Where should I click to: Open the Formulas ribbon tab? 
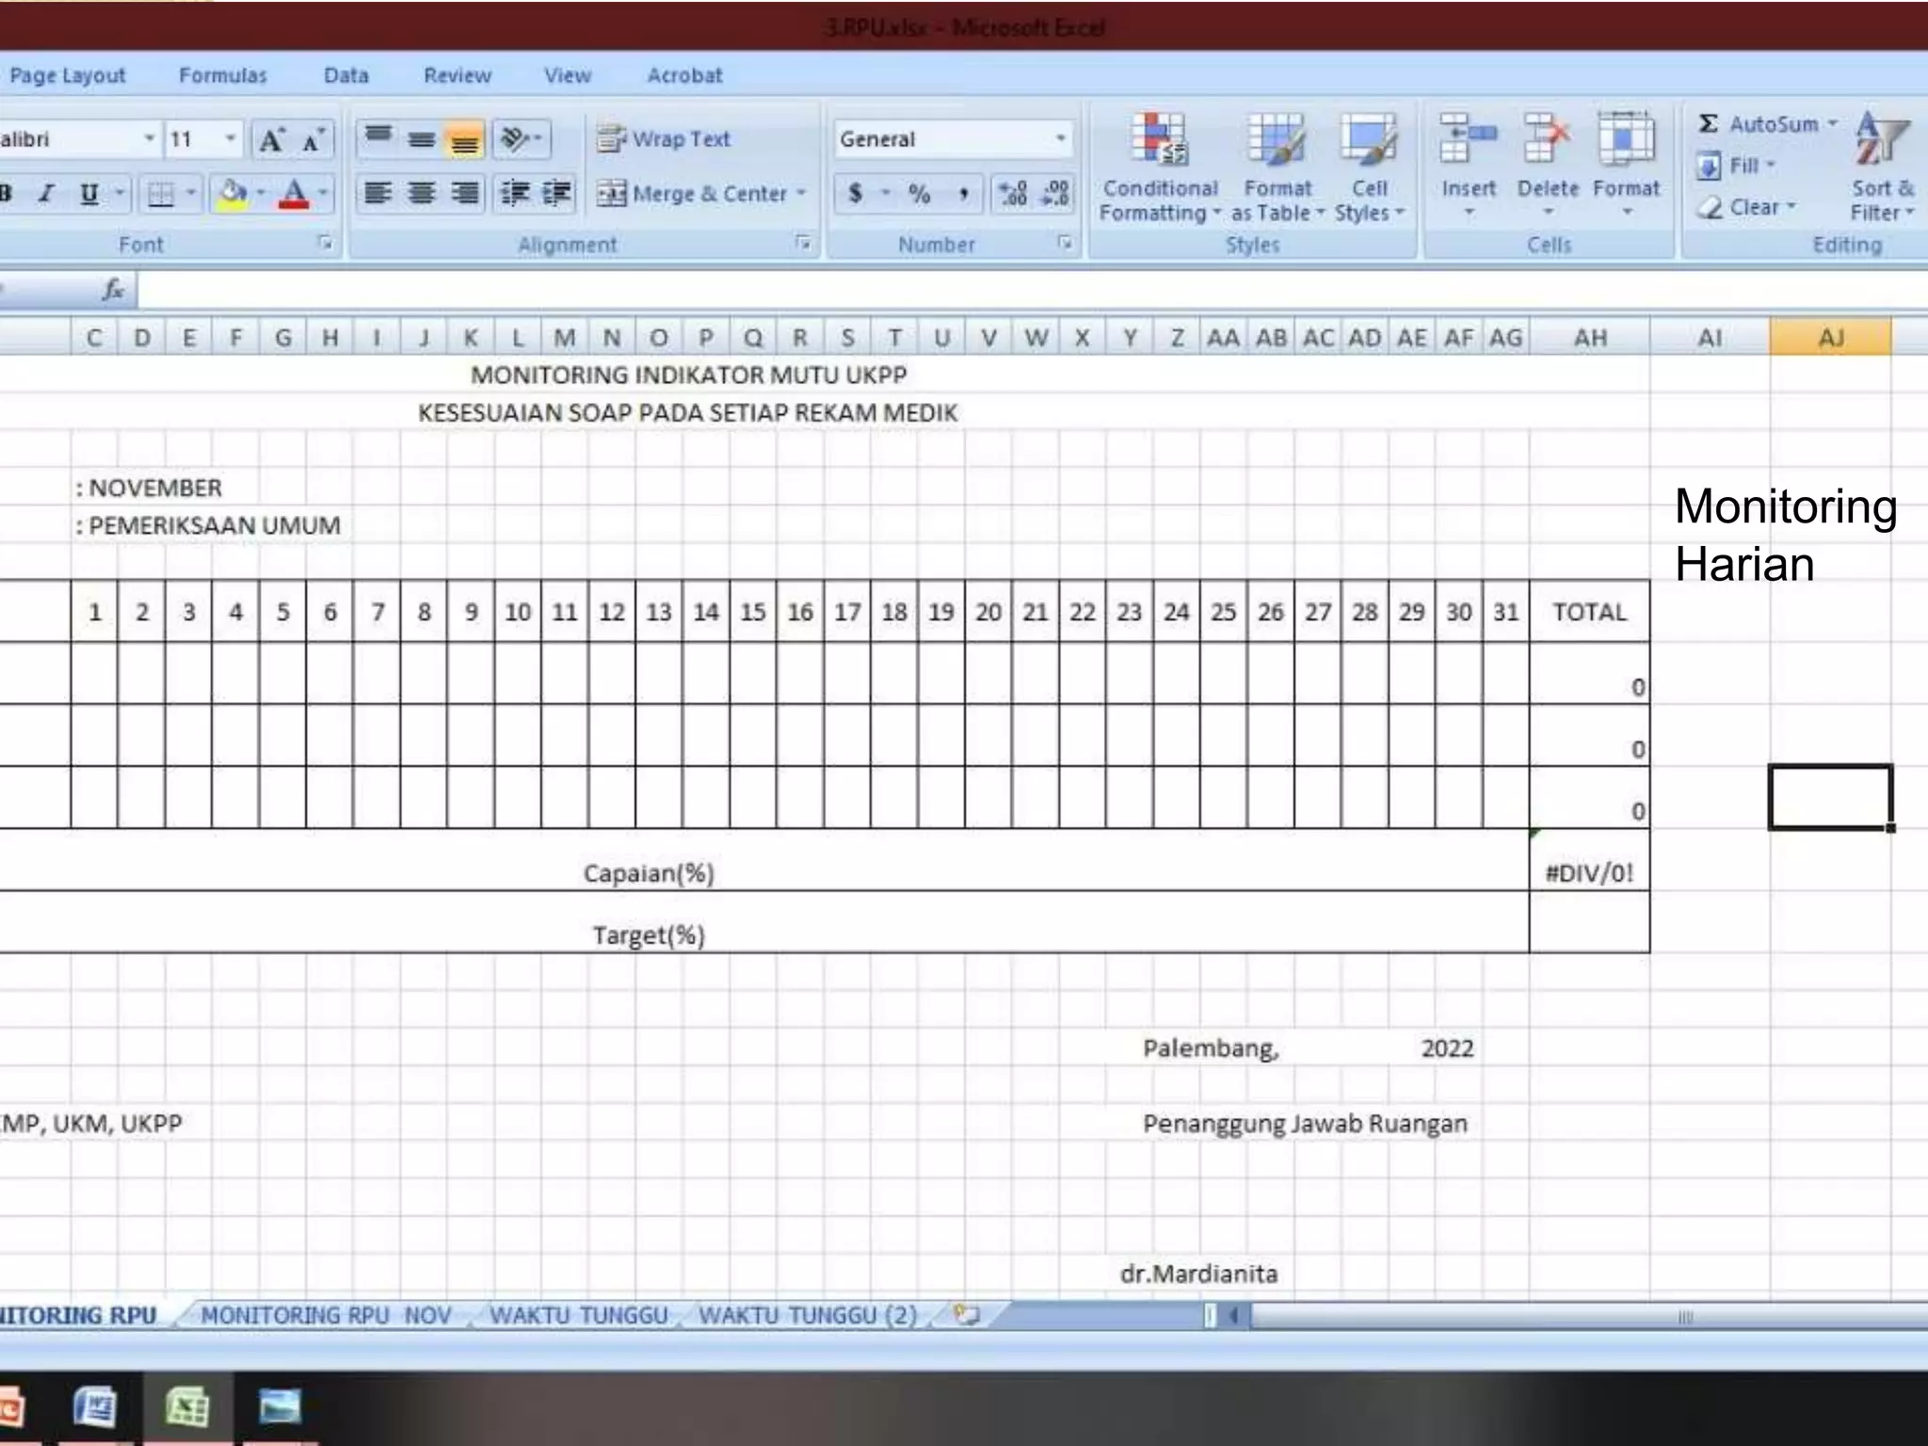point(223,75)
